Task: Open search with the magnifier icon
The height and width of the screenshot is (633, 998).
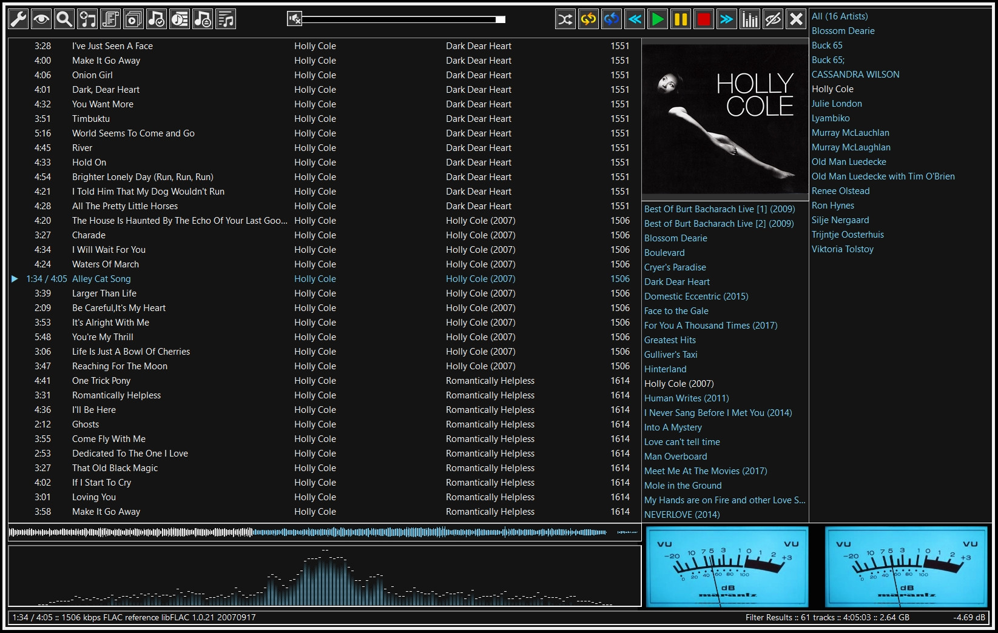Action: 64,19
